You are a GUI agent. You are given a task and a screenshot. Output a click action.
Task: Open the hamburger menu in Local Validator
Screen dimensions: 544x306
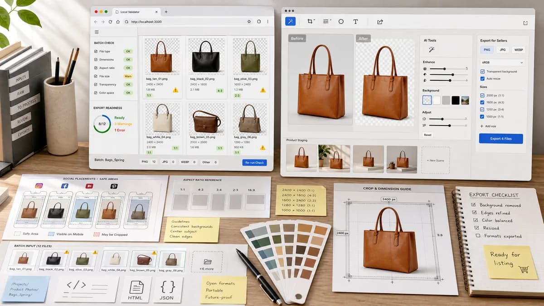[97, 32]
